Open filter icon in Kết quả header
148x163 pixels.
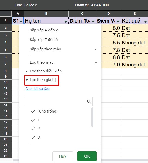pyautogui.click(x=145, y=21)
